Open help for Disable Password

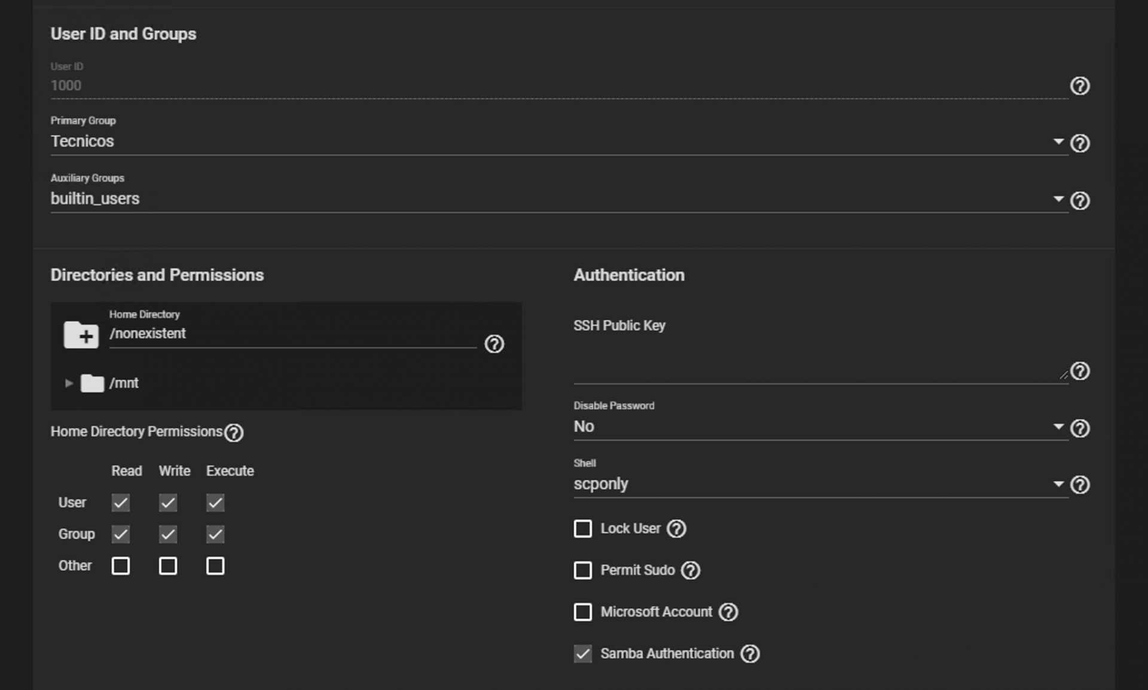click(1080, 428)
